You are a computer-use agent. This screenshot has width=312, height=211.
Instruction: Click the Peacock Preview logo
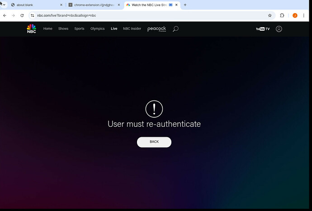(x=156, y=29)
